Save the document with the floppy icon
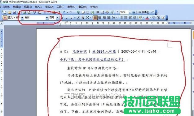 point(14,12)
